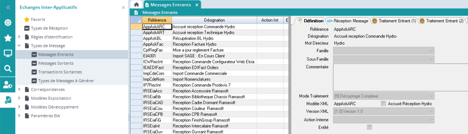The width and height of the screenshot is (468, 134).
Task: Expand the Règles d'Identification tree node
Action: click(x=19, y=37)
